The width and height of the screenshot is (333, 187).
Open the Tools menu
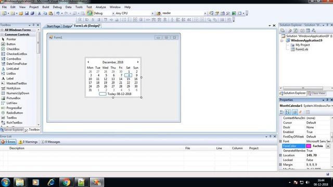click(79, 7)
